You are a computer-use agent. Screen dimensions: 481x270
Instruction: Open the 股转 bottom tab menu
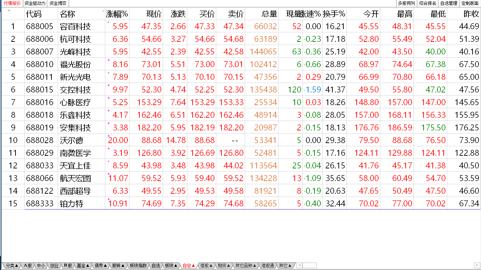tap(118, 265)
